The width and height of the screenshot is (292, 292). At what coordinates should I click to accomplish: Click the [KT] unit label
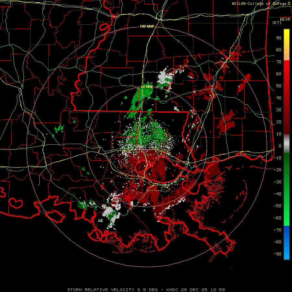[x=277, y=22]
